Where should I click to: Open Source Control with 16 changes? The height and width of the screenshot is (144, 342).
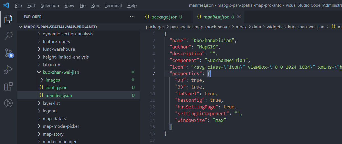click(8, 53)
